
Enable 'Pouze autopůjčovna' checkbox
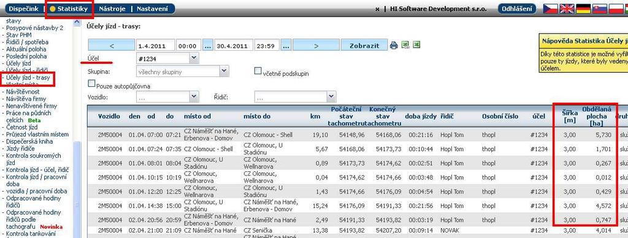[x=91, y=83]
